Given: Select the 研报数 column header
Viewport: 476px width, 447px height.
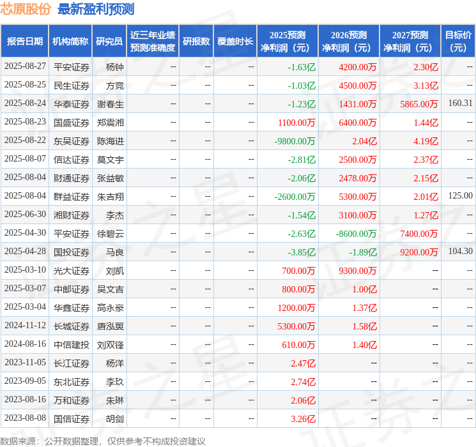Looking at the screenshot, I should click(x=196, y=42).
